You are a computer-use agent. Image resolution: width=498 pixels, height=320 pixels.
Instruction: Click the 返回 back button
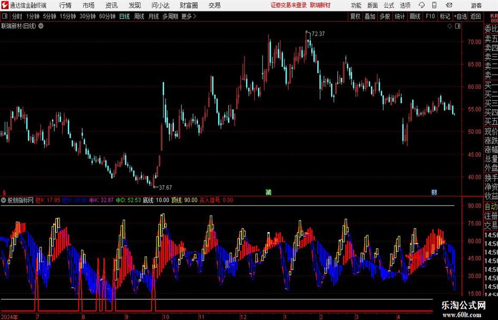(x=475, y=16)
